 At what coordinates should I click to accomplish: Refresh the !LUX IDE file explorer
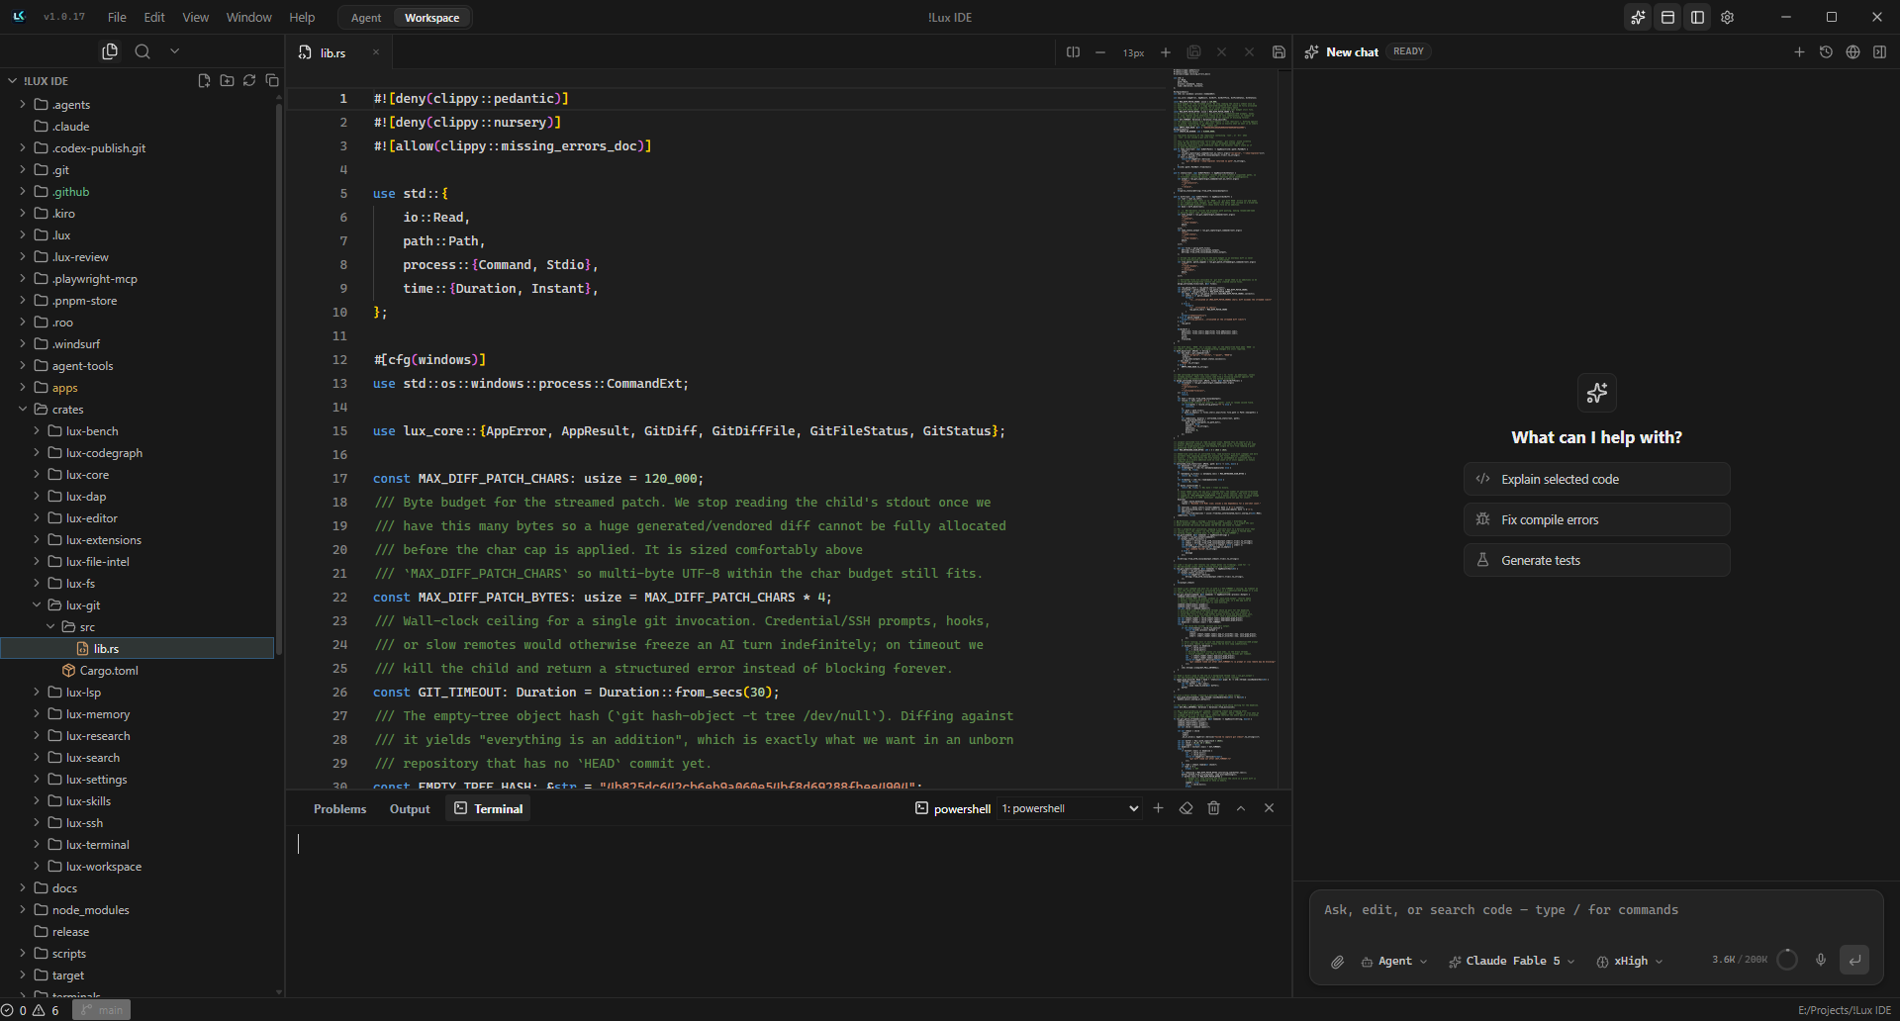pos(249,81)
